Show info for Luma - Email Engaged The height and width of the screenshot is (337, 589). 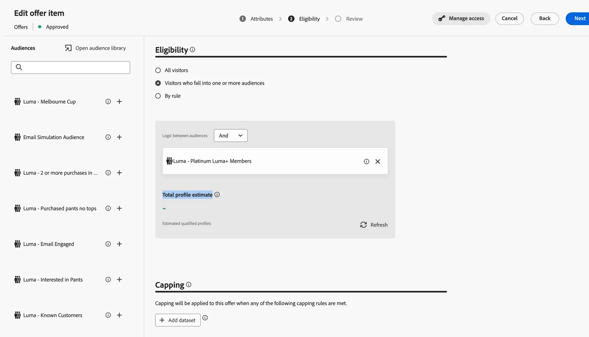pos(108,244)
